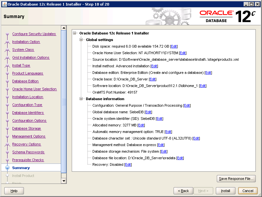
Task: Click the Database Edition step bullet
Action: click(7, 81)
